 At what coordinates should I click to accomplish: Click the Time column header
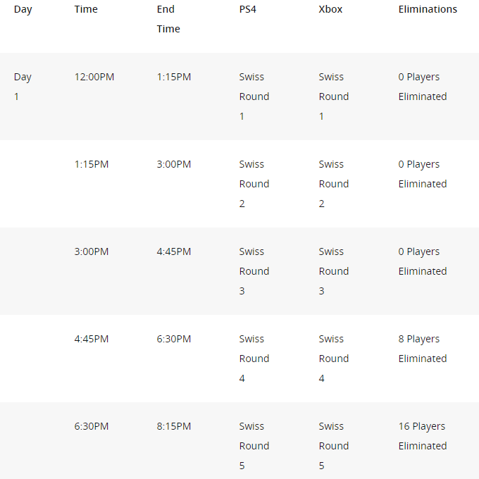[86, 9]
